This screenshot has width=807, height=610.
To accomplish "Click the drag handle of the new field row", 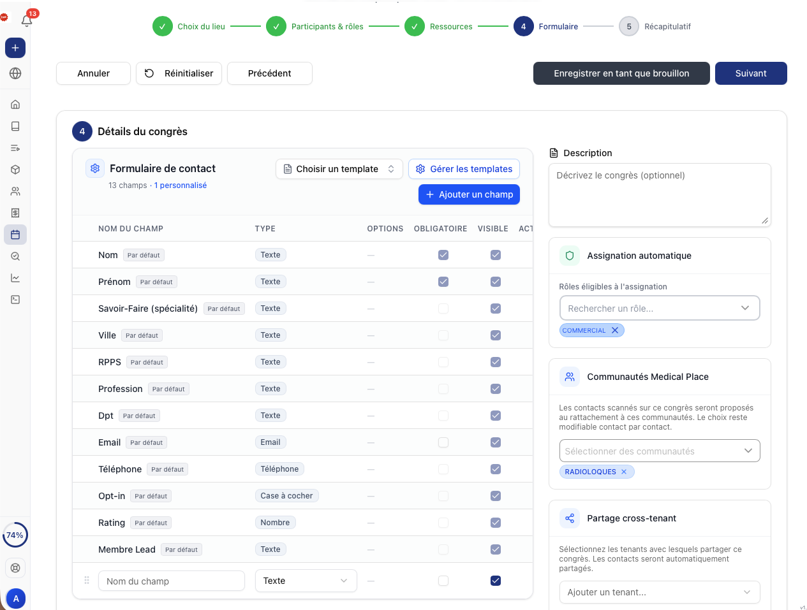I will (x=87, y=581).
